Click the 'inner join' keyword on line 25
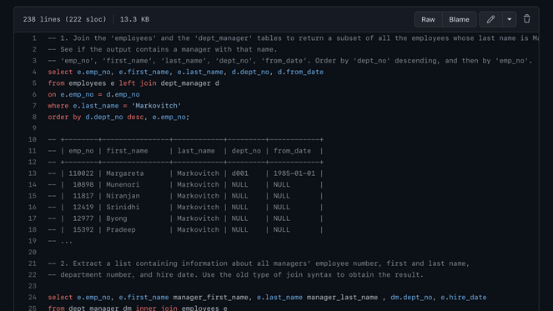553x311 pixels. 156,308
